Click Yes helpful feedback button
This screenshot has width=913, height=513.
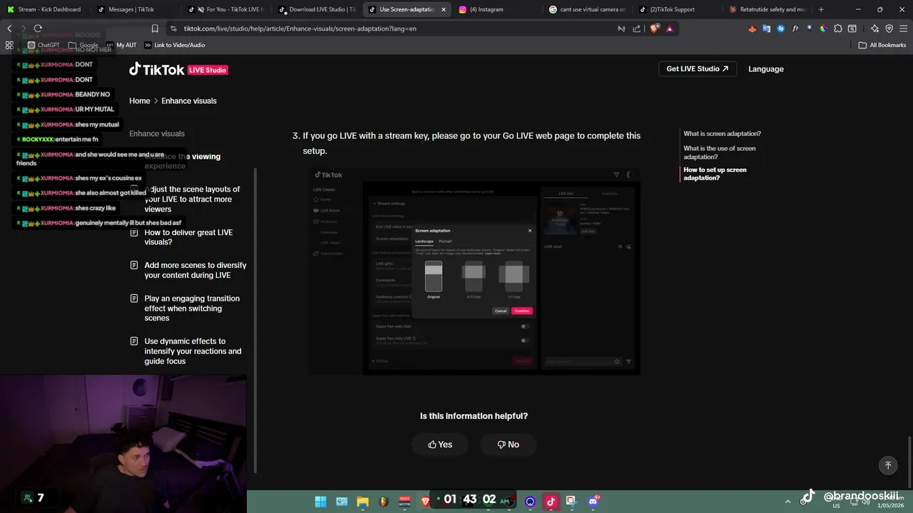[440, 445]
